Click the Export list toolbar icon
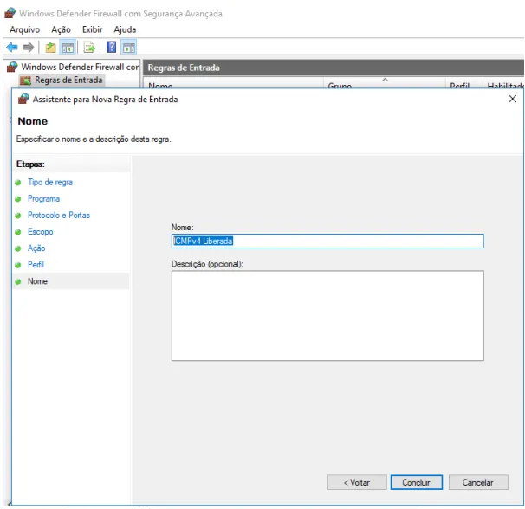The image size is (525, 509). click(89, 48)
